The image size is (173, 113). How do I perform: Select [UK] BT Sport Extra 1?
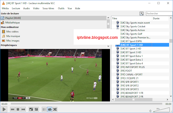132,56
